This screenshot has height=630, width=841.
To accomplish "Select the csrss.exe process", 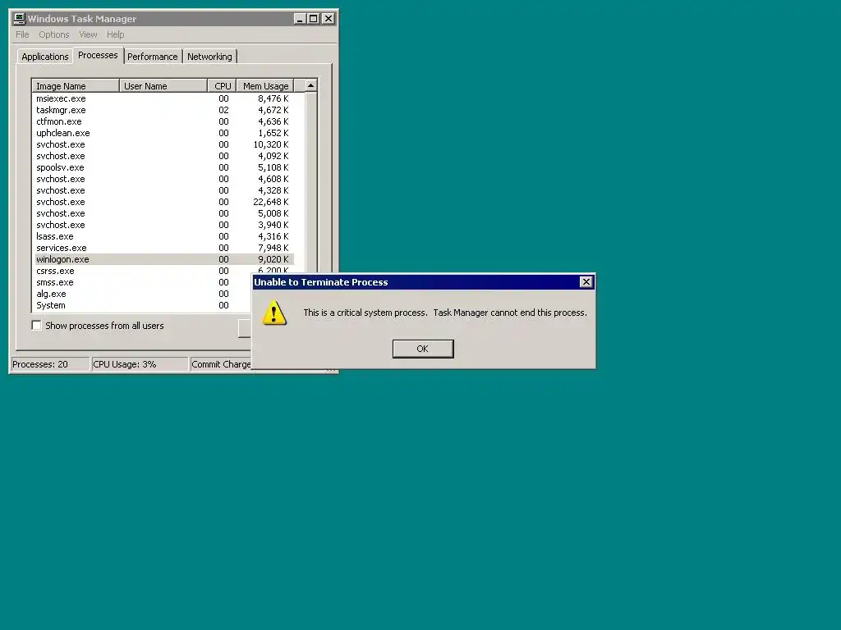I will 163,271.
